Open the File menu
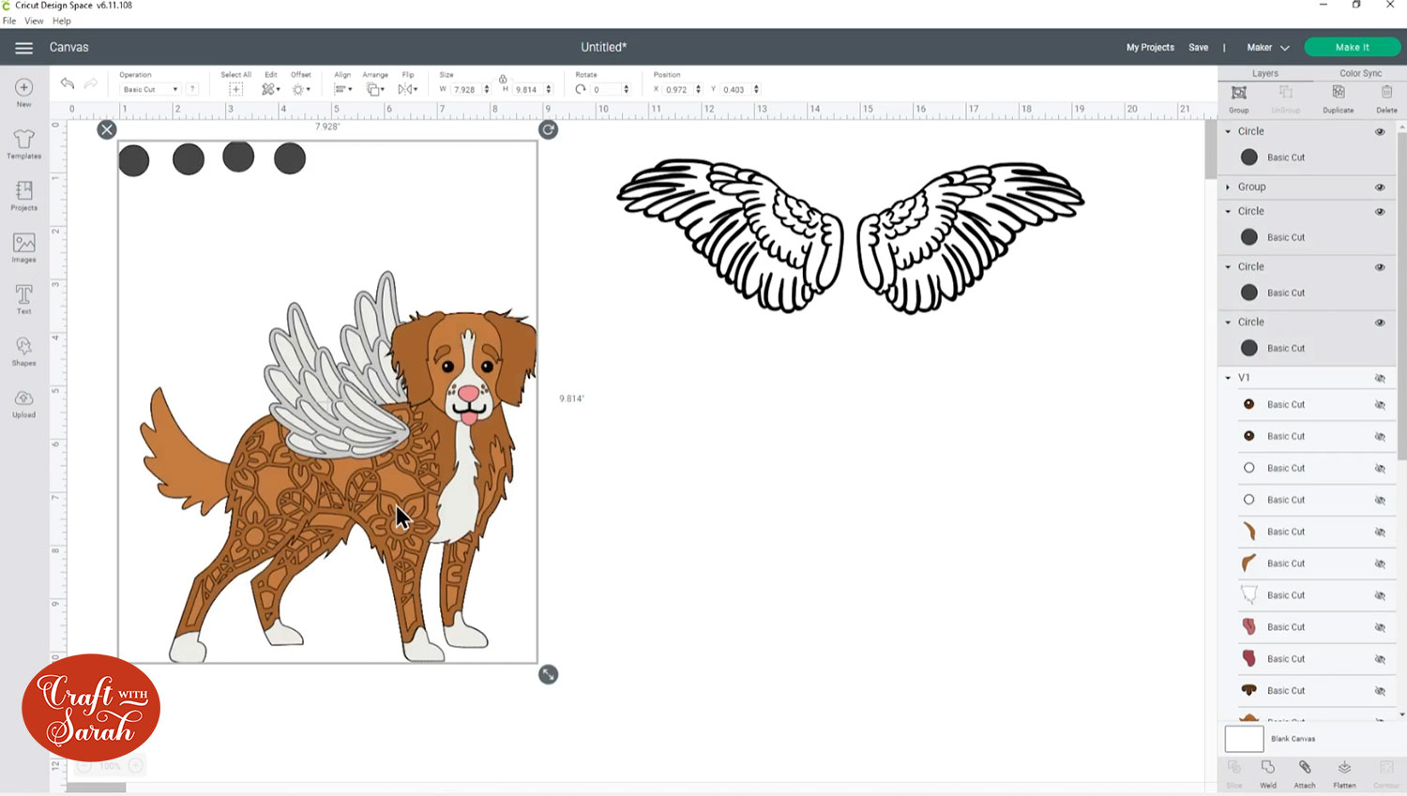This screenshot has height=796, width=1407. (x=9, y=21)
